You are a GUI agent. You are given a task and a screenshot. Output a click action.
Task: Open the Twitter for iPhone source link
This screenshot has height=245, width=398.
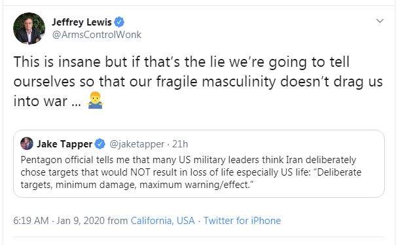point(242,220)
